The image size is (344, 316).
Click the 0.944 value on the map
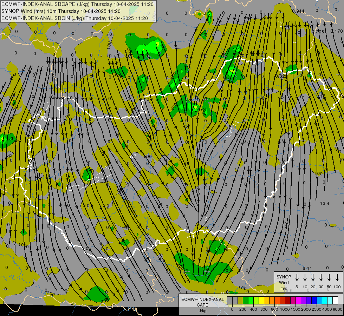[x=298, y=11]
